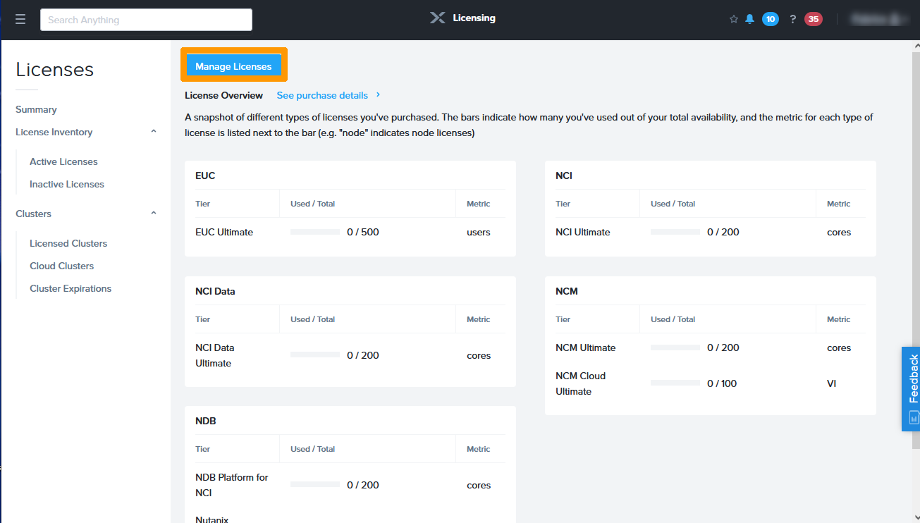The image size is (920, 523).
Task: Open the bell notifications icon
Action: point(749,19)
